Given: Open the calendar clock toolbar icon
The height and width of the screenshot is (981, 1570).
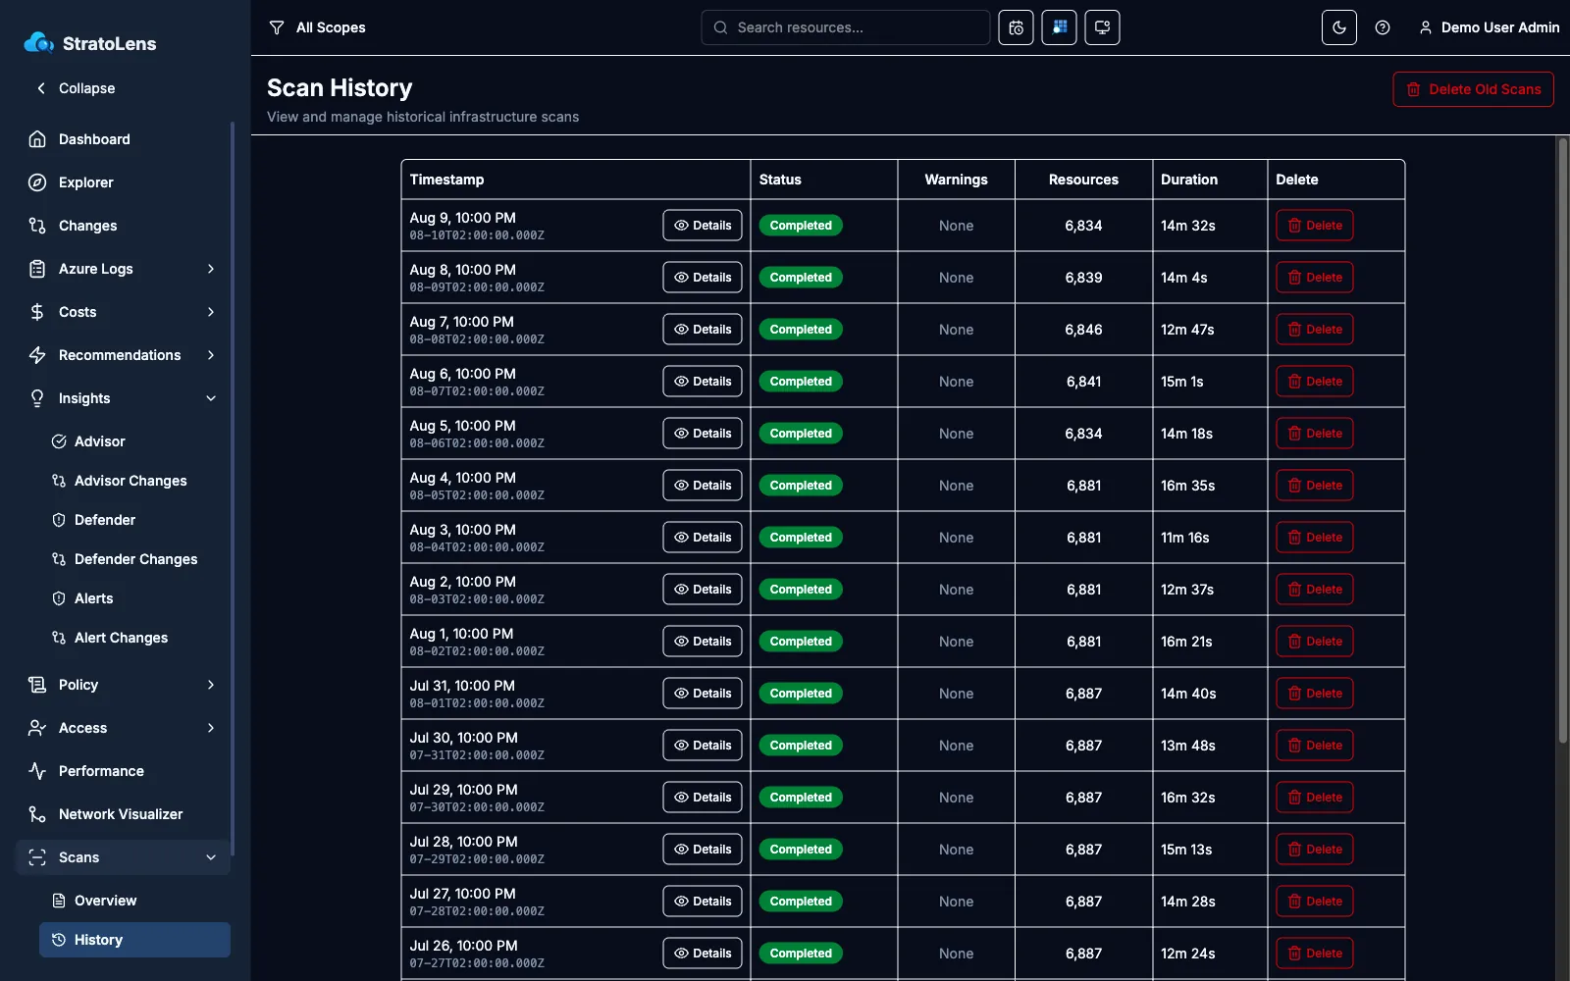Looking at the screenshot, I should tap(1016, 27).
